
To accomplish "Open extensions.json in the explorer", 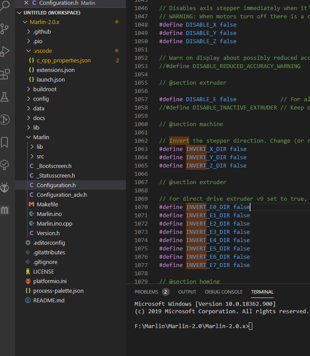I will [x=56, y=70].
